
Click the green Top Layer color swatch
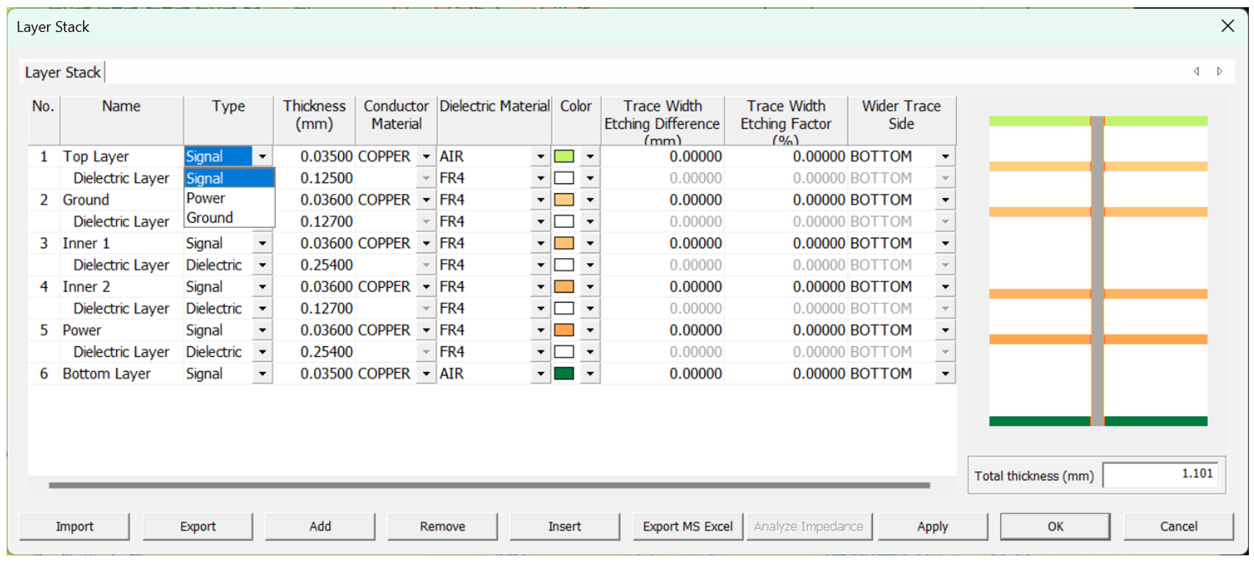[564, 156]
